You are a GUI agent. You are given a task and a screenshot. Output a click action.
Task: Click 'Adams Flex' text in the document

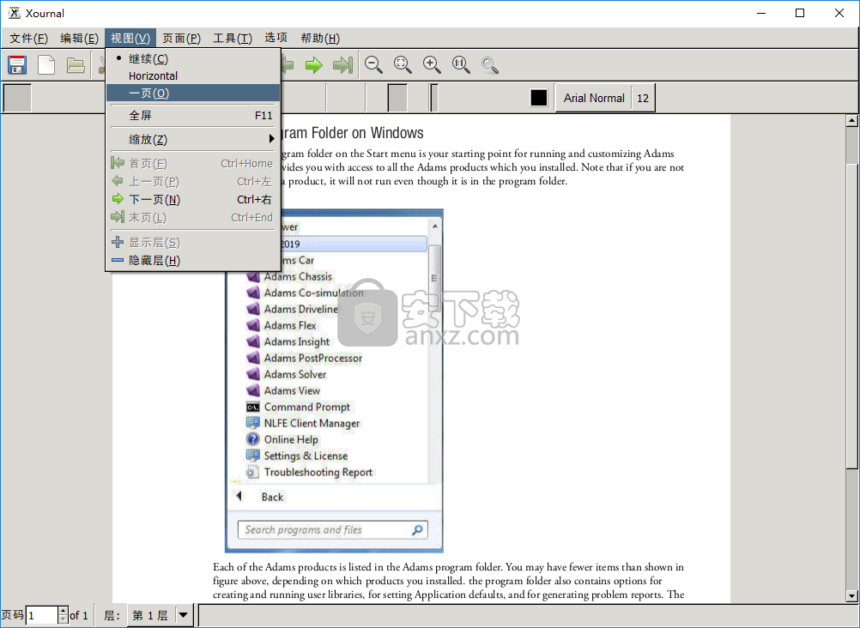point(290,325)
